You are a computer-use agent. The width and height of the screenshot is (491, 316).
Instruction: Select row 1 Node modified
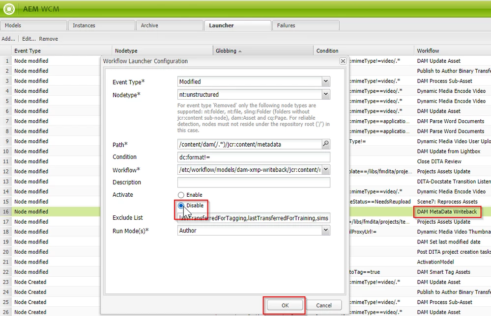[x=31, y=61]
